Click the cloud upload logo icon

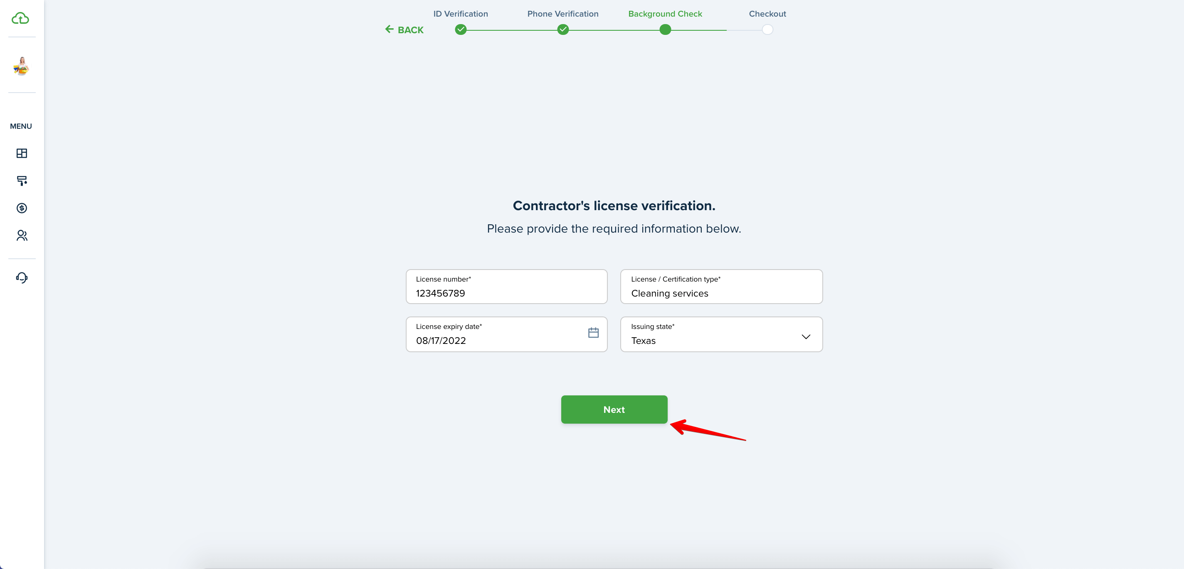20,18
